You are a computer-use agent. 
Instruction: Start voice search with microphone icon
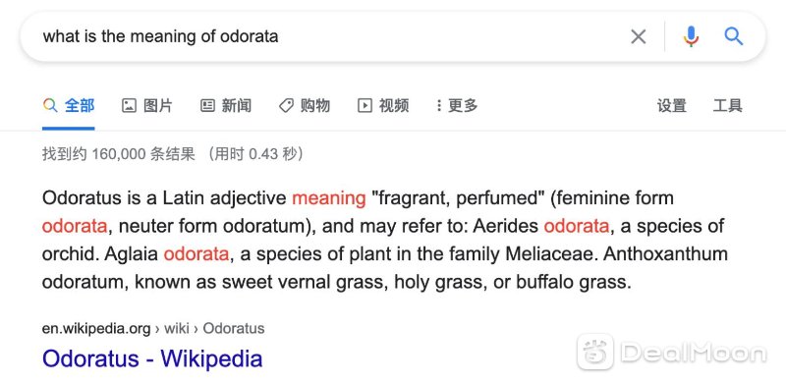pos(691,36)
